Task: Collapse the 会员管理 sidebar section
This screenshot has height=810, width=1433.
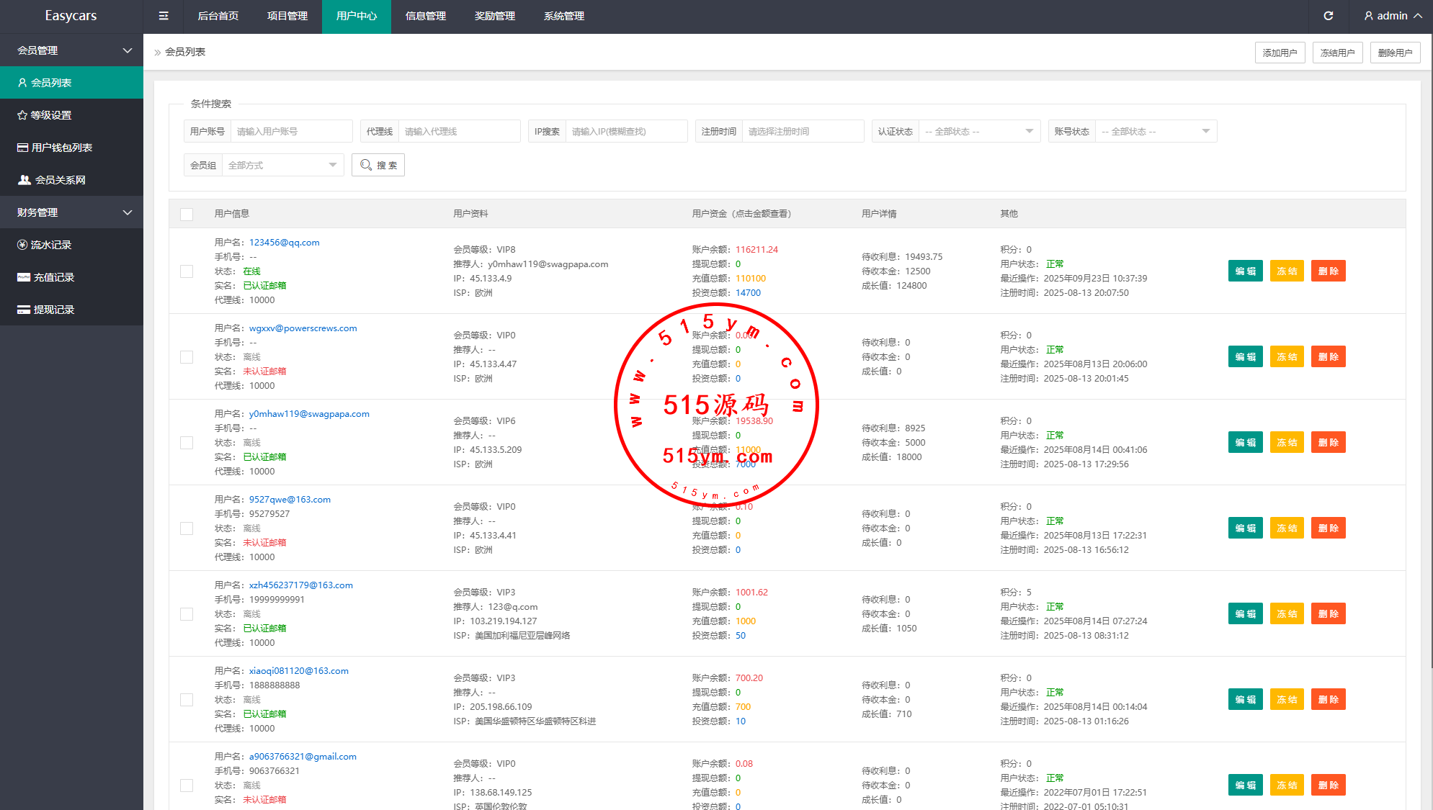Action: tap(71, 50)
